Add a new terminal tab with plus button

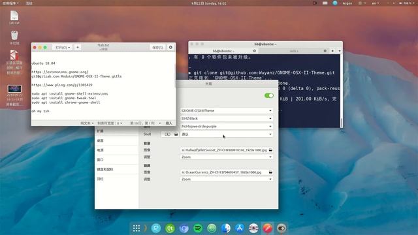pos(332,51)
